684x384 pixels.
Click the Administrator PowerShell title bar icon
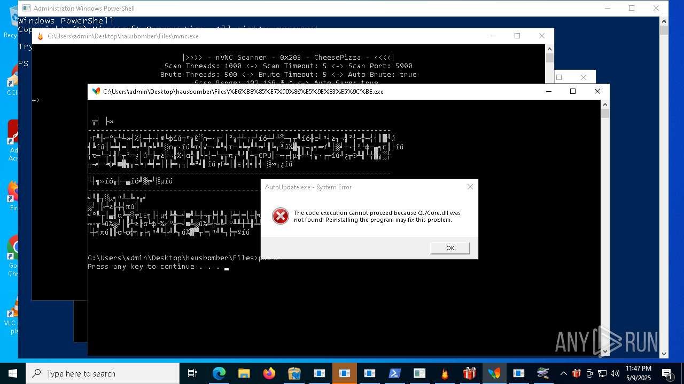coord(26,8)
